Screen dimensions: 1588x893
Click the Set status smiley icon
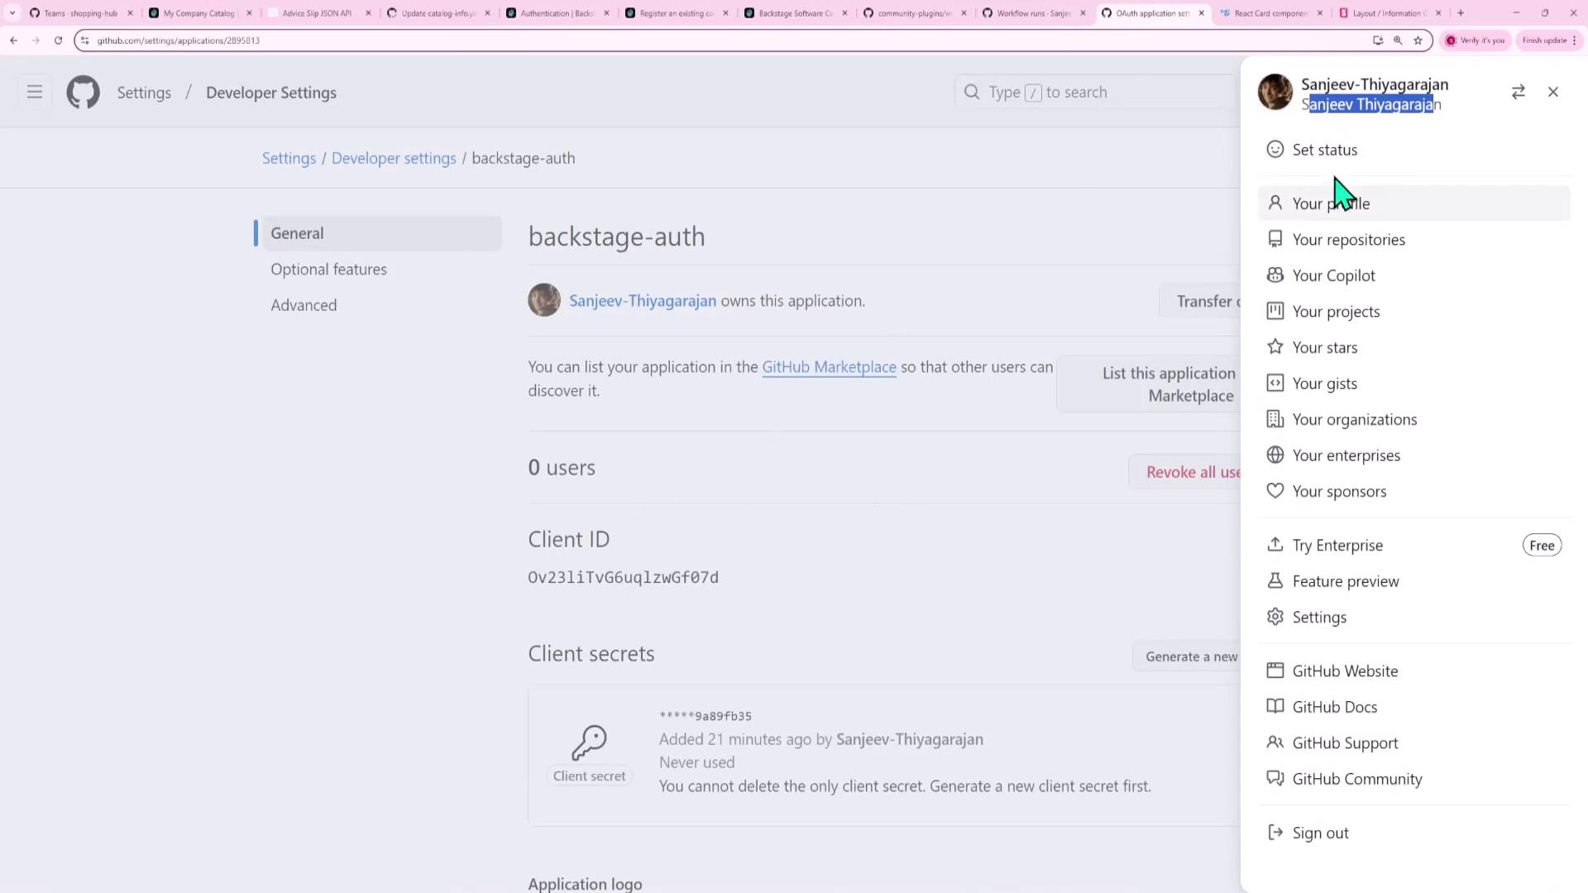click(x=1275, y=150)
